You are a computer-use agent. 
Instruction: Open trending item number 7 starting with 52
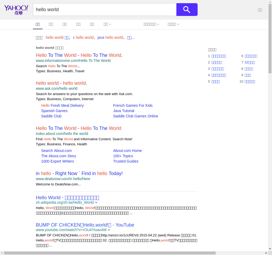[250, 62]
